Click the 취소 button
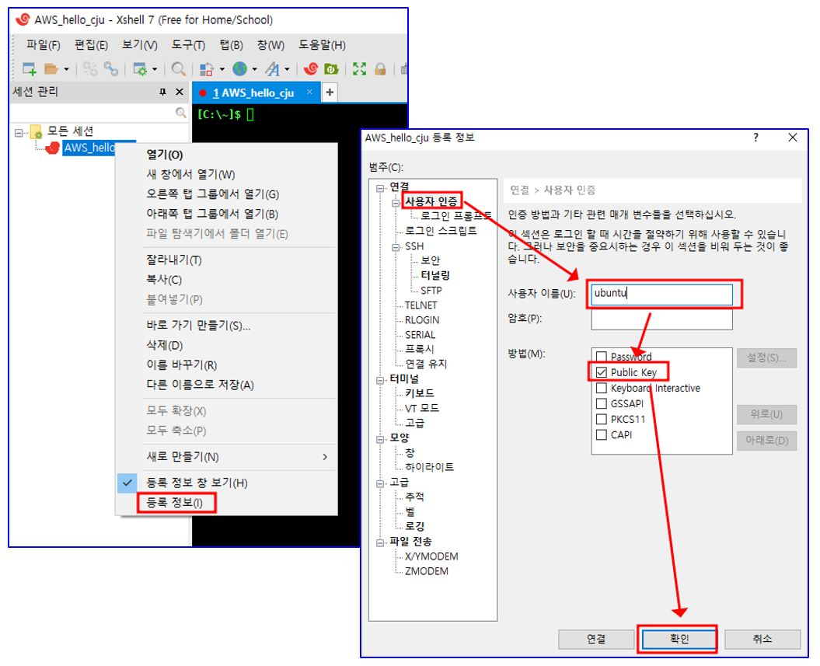 [x=762, y=639]
